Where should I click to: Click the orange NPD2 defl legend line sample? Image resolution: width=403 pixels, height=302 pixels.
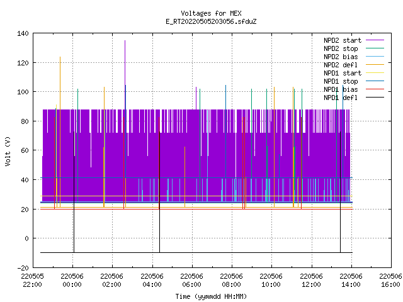[375, 65]
